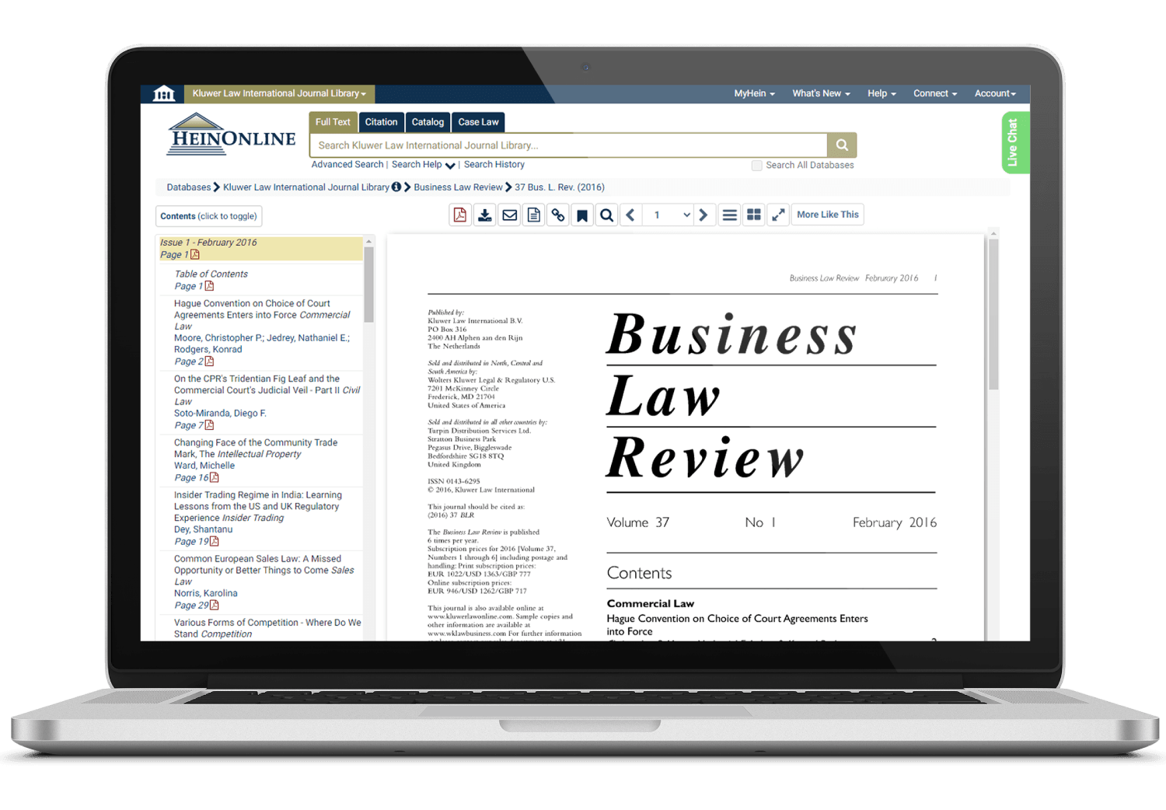Click the download icon in document toolbar
The height and width of the screenshot is (810, 1166).
(x=485, y=215)
